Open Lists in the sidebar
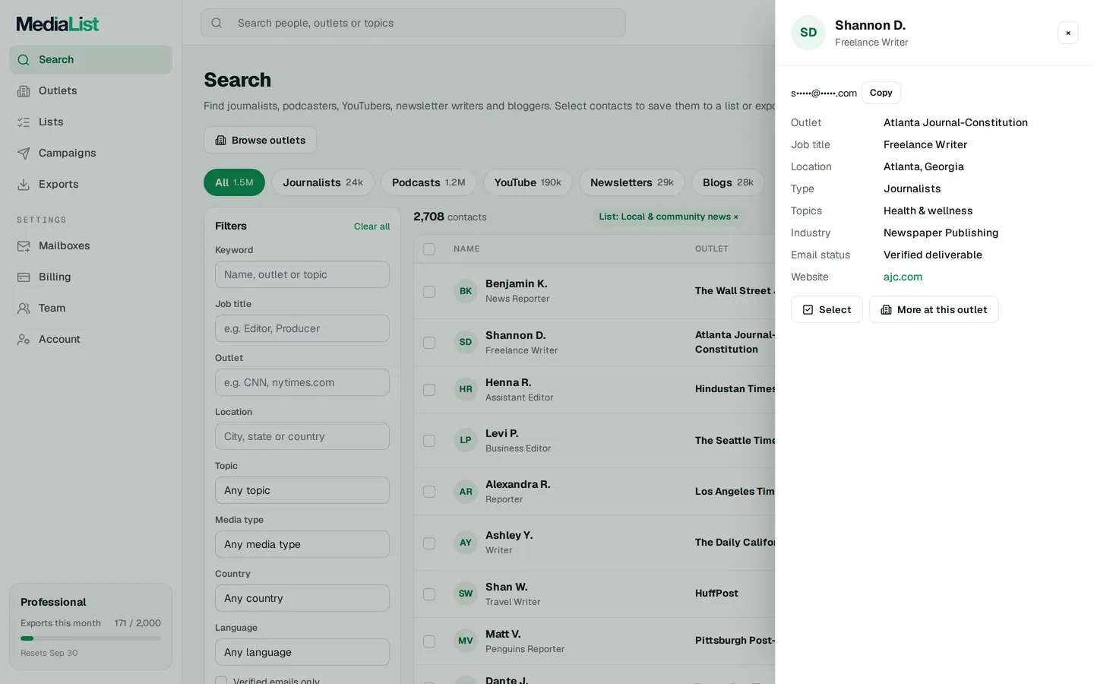 pyautogui.click(x=90, y=122)
